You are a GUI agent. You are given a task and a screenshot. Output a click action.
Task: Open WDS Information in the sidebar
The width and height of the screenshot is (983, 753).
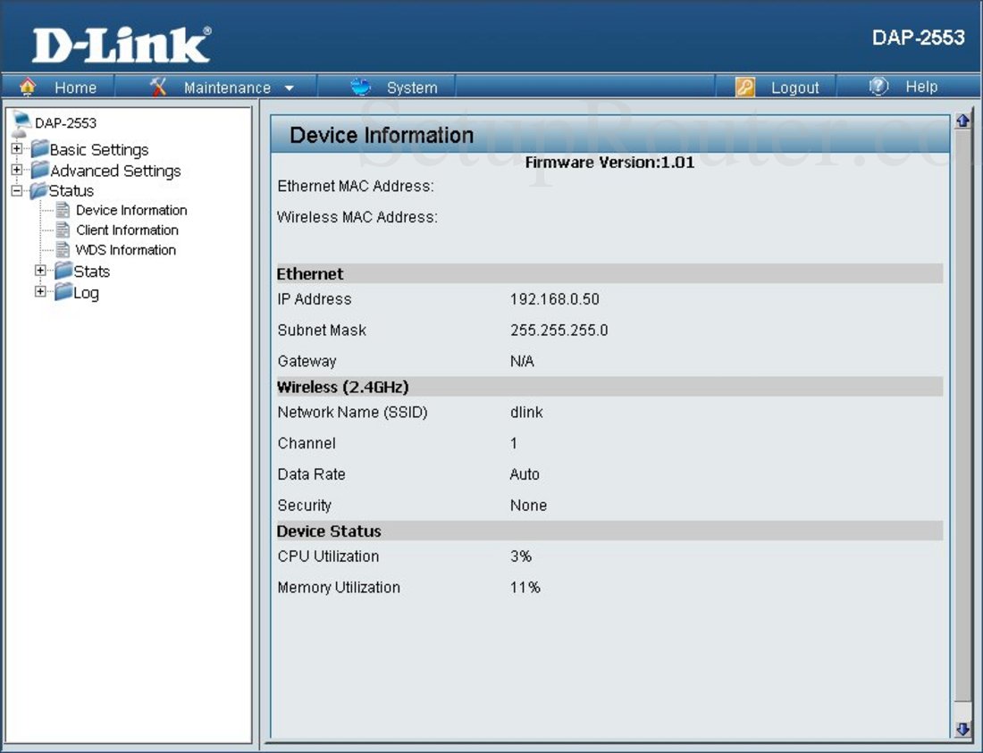coord(125,250)
